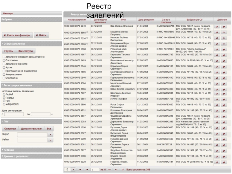Image resolution: width=232 pixels, height=174 pixels.
Task: Click the first-page arrow in the pagination bar
Action: [80, 169]
